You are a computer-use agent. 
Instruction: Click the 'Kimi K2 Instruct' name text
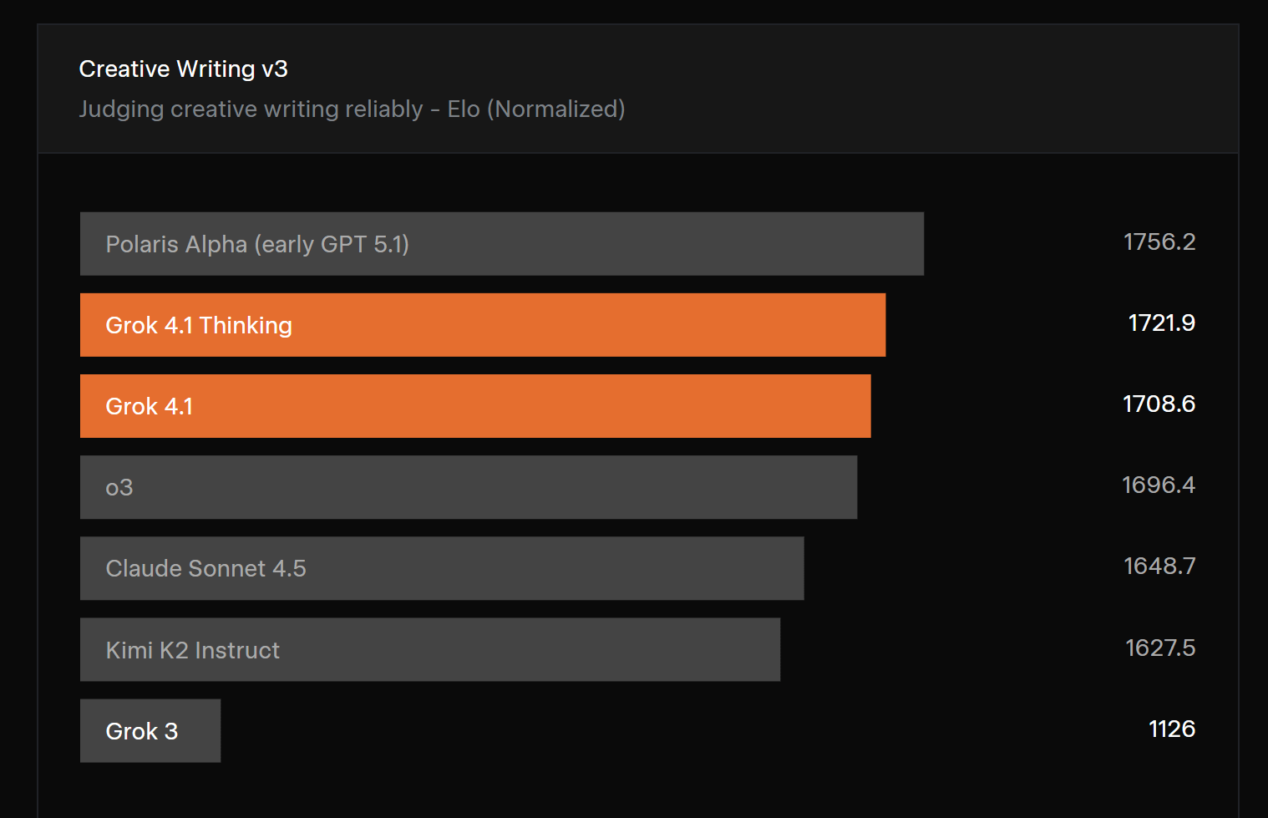coord(192,650)
